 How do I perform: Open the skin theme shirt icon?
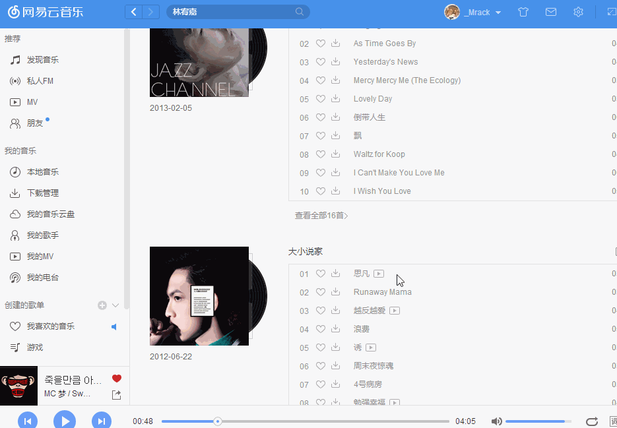coord(523,12)
